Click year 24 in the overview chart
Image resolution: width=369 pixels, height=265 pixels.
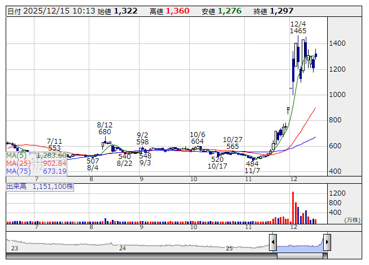(x=122, y=248)
